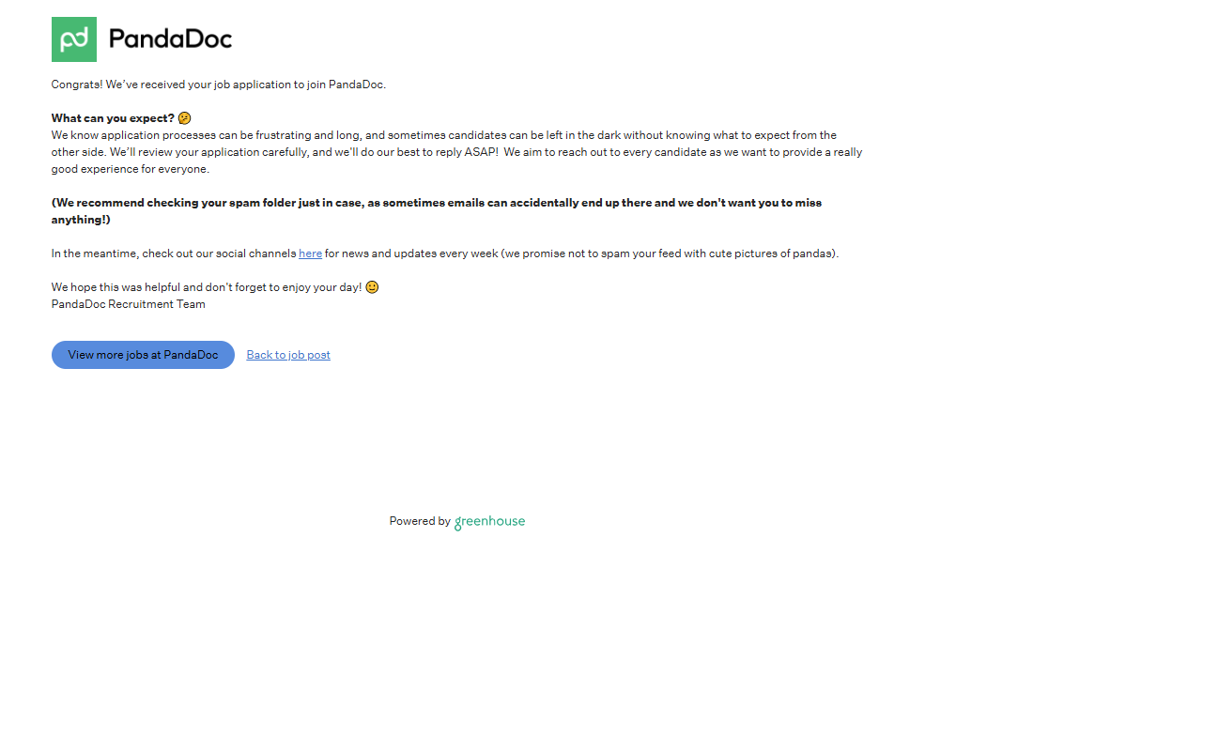The image size is (1218, 737).
Task: Click the 'Congrats!' confirmation sentence
Action: click(x=219, y=84)
